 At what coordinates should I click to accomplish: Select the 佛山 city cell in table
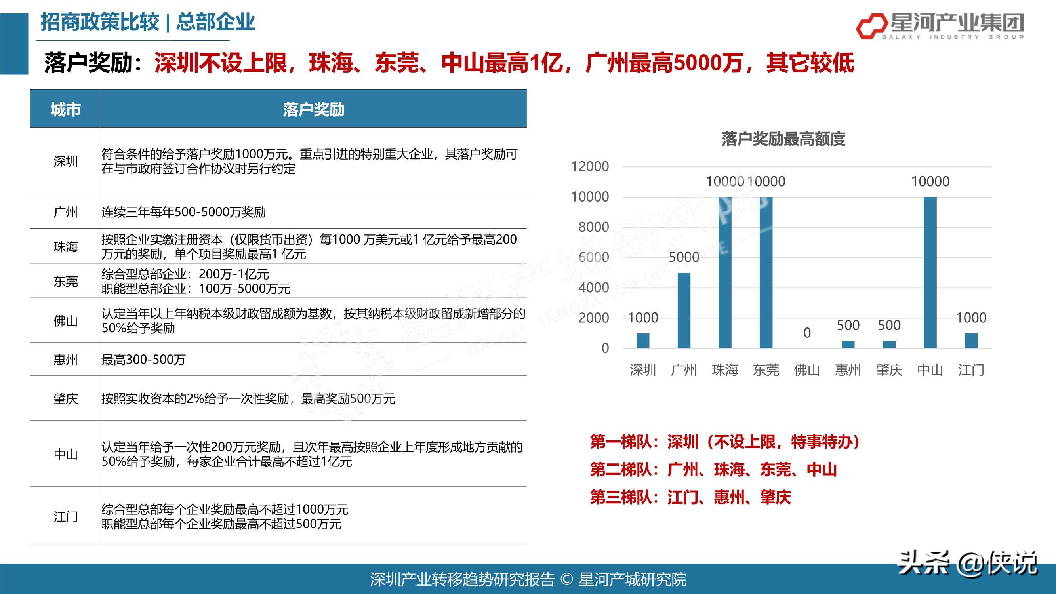66,321
